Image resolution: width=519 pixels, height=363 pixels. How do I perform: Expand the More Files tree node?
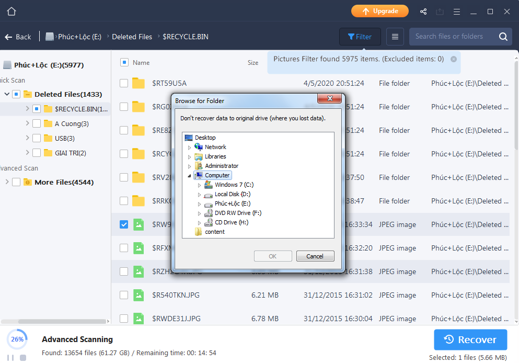pyautogui.click(x=7, y=182)
